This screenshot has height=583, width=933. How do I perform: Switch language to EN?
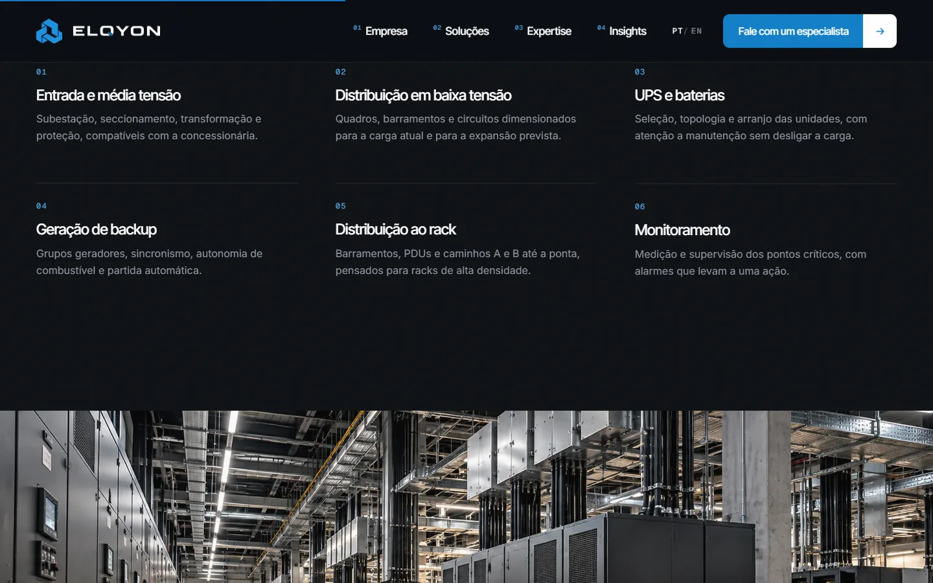697,31
